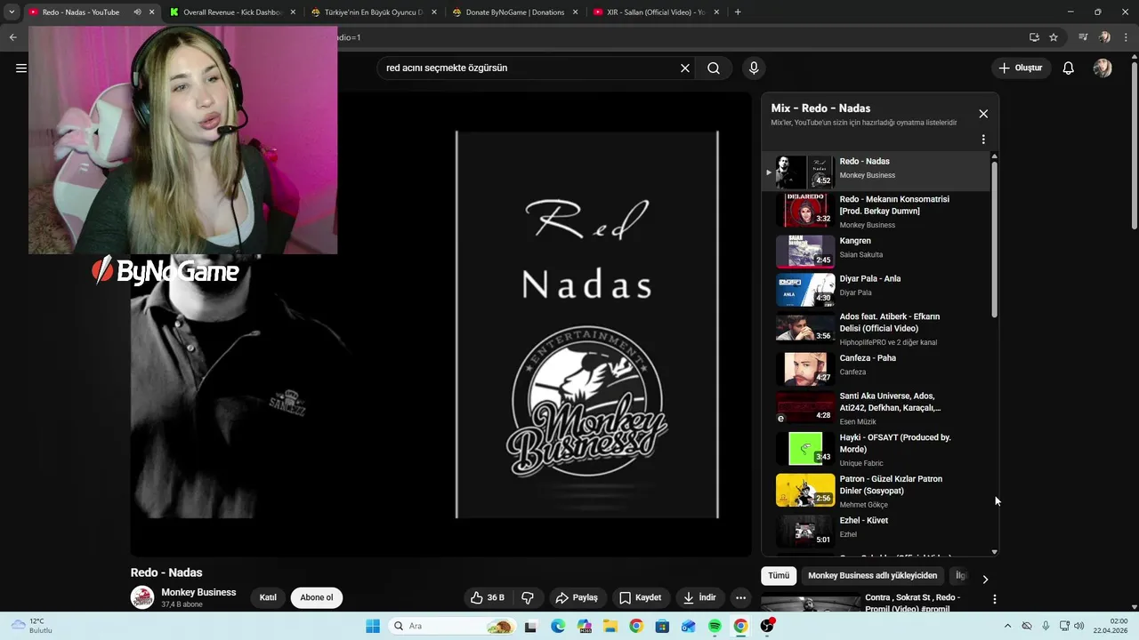Screen dimensions: 1139x640
Task: Play Redo - Mekanın Konsomatrisi from the mix
Action: pyautogui.click(x=876, y=211)
